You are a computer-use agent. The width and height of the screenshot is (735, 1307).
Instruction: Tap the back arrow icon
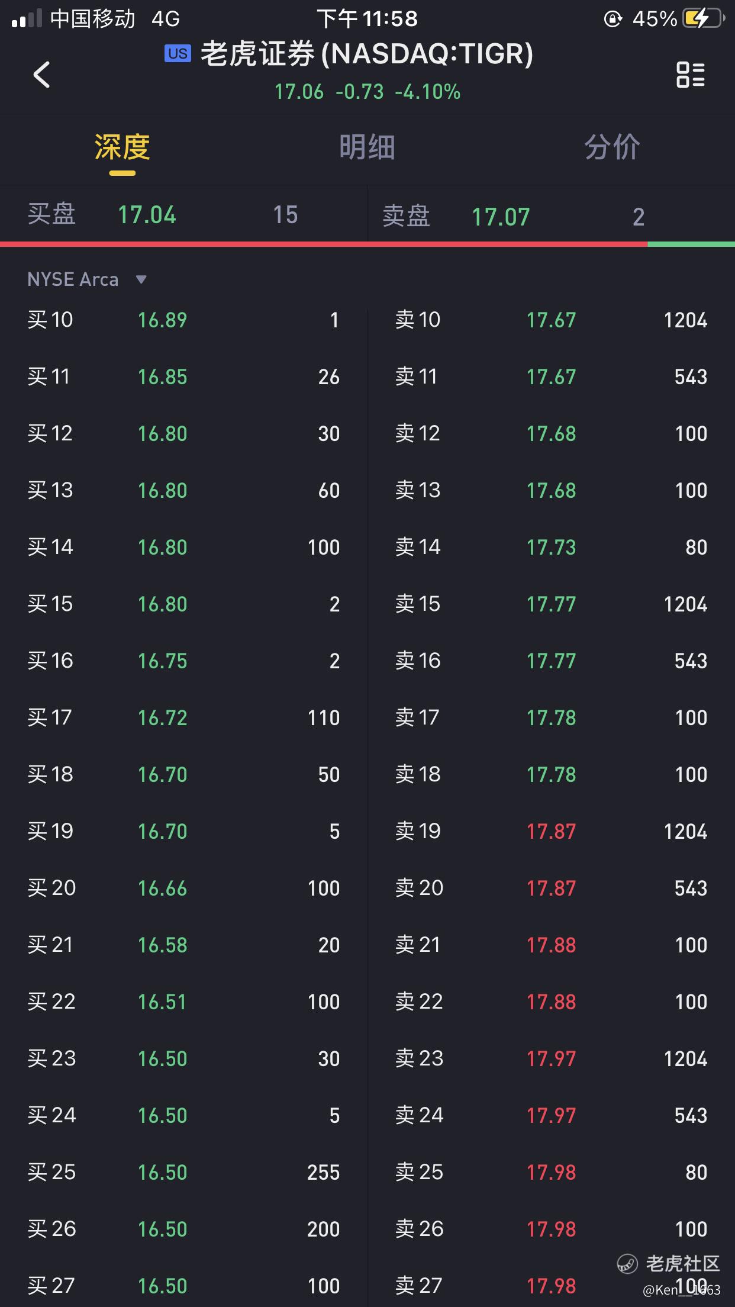pyautogui.click(x=41, y=75)
